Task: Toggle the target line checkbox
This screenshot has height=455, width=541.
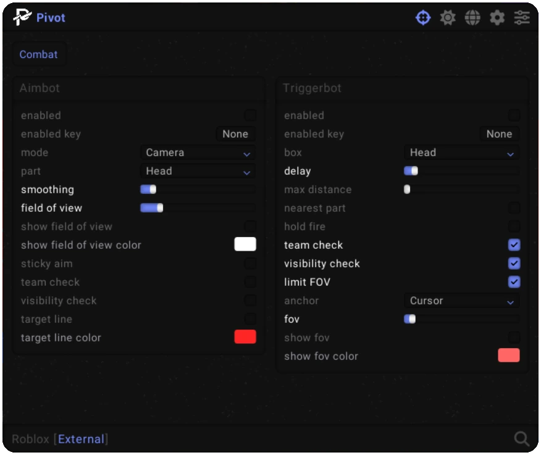Action: point(250,319)
